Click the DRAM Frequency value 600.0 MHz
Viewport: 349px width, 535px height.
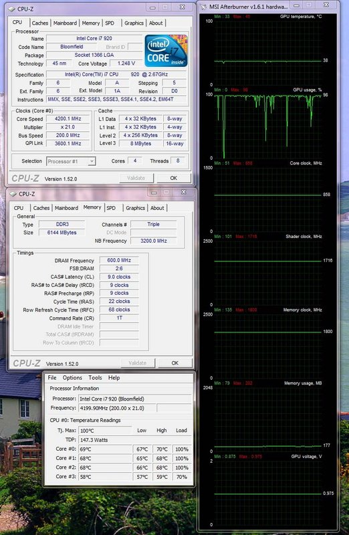click(119, 260)
